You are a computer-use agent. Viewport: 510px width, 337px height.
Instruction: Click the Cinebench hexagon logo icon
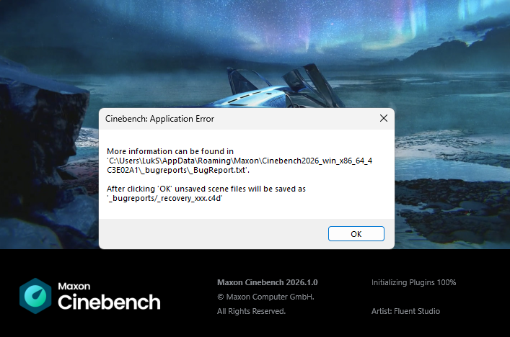[35, 296]
